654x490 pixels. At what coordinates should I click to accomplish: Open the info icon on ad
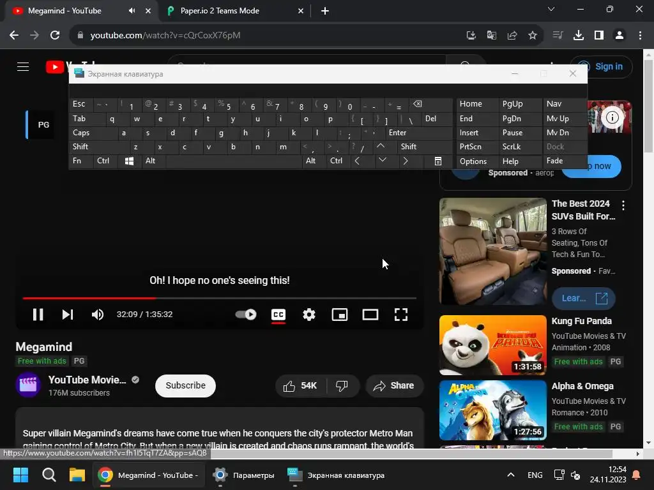click(x=612, y=118)
